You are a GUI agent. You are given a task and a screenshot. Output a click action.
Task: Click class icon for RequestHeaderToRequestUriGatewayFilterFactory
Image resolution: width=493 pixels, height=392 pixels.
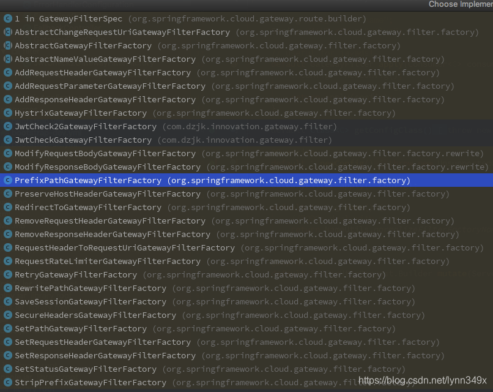8,248
